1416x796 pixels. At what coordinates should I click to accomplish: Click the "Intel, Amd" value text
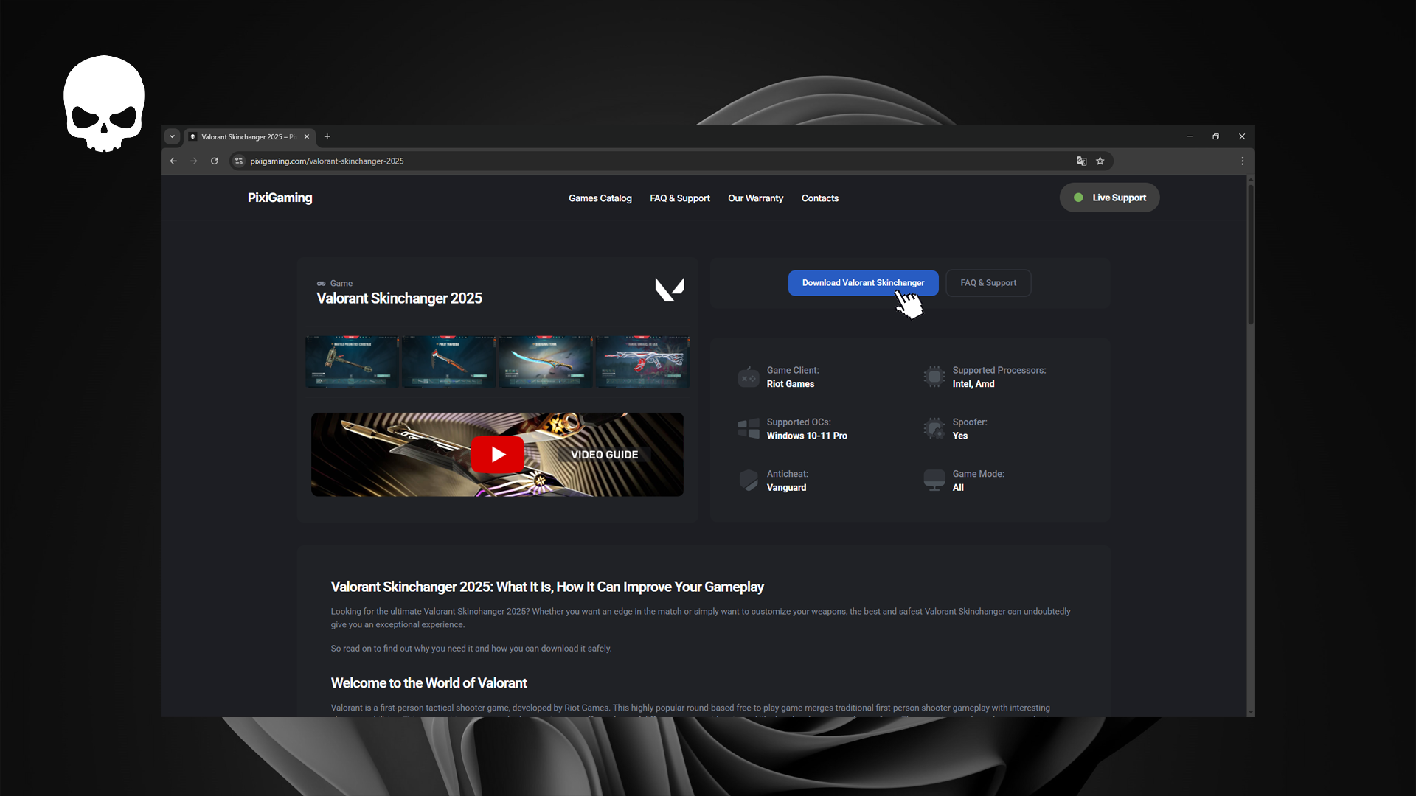(973, 384)
